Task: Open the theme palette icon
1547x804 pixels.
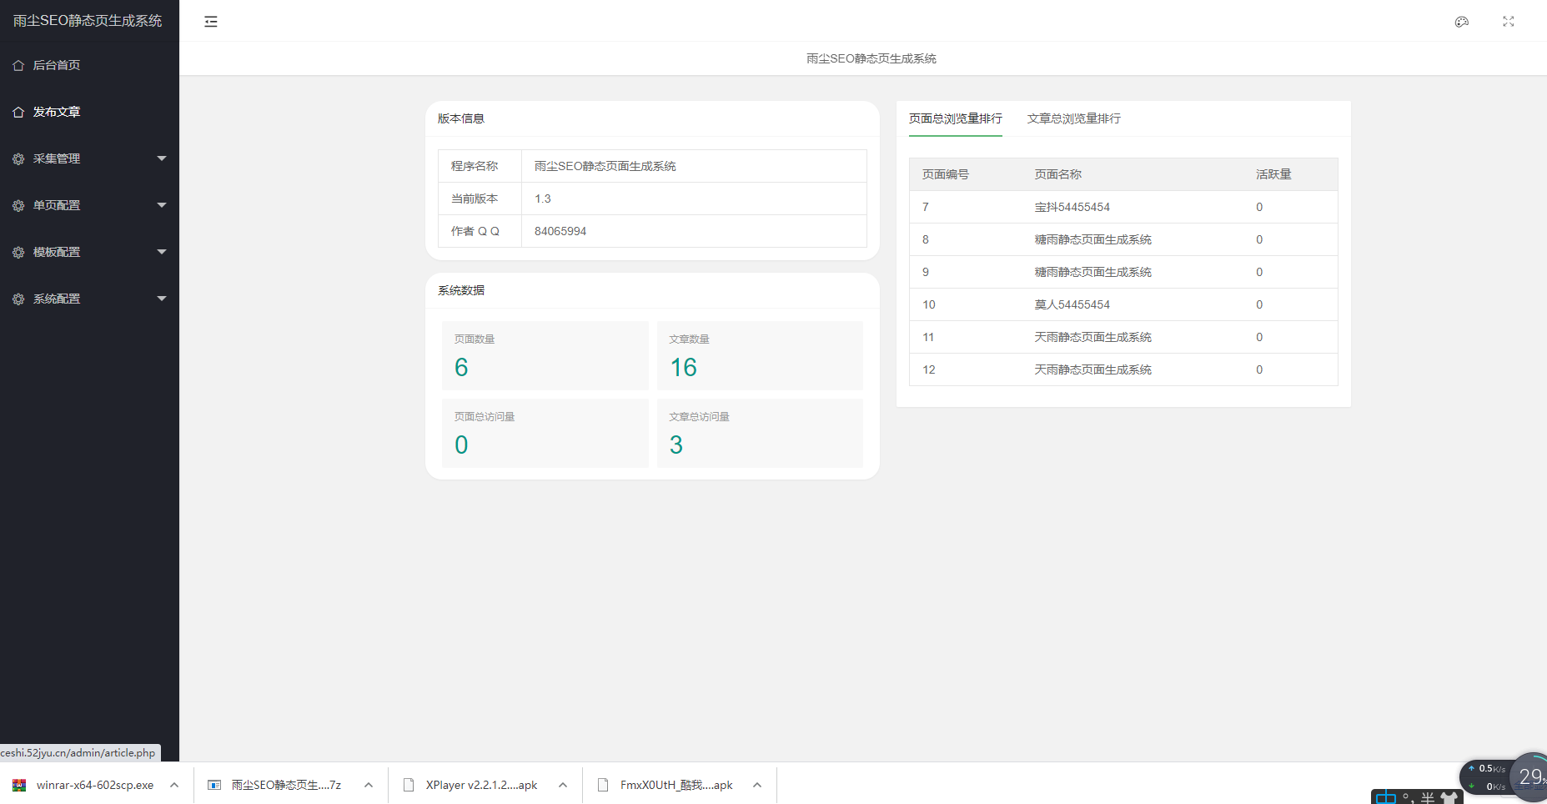Action: (x=1461, y=22)
